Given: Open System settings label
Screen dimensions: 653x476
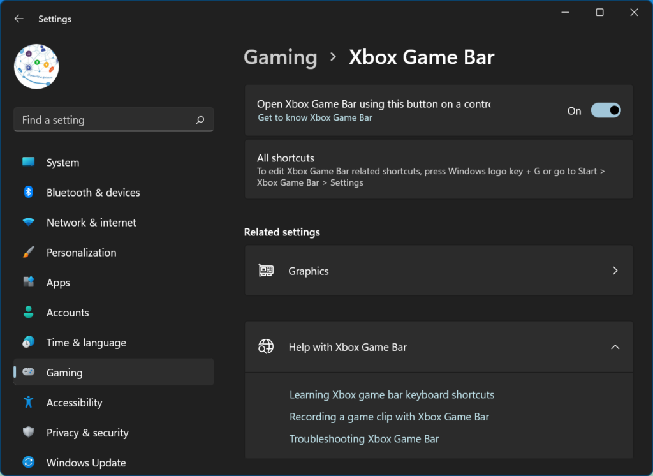Looking at the screenshot, I should click(x=63, y=163).
